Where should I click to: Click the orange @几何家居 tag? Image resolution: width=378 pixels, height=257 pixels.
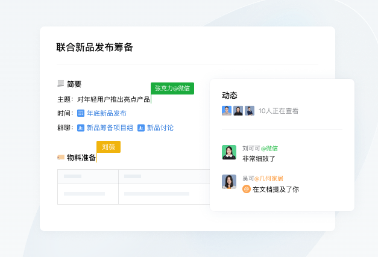tap(269, 179)
